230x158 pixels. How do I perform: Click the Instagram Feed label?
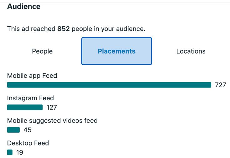(30, 98)
